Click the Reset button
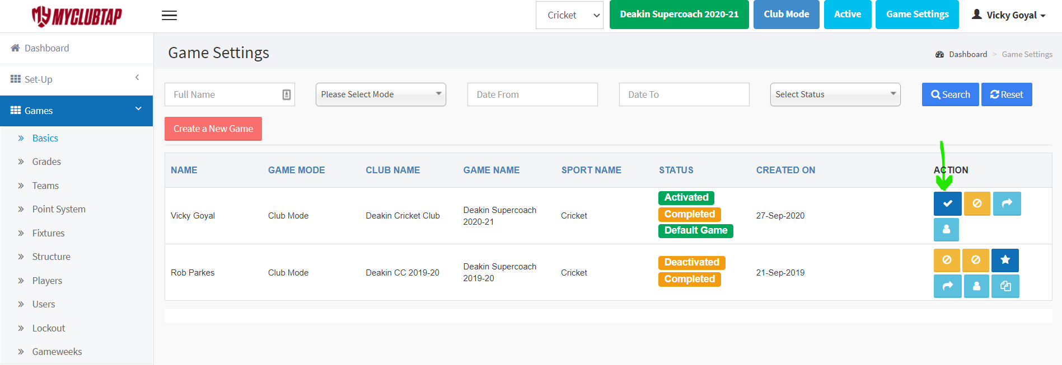The width and height of the screenshot is (1062, 365). [x=1007, y=94]
